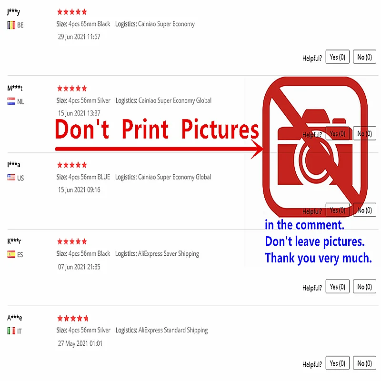Click the Italy flag icon beside IT
This screenshot has width=381, height=381.
click(x=11, y=331)
